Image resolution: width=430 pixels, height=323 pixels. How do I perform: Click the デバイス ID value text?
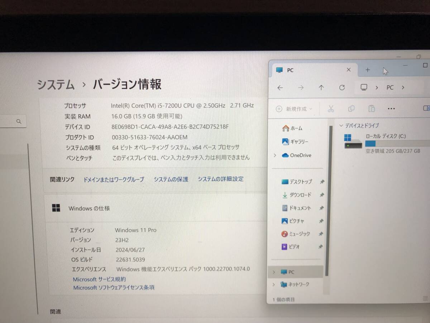click(x=170, y=127)
